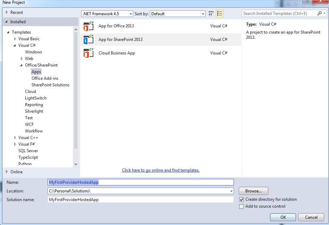Collapse the Office/SharePoint node arrow
The height and width of the screenshot is (225, 329).
click(22, 65)
